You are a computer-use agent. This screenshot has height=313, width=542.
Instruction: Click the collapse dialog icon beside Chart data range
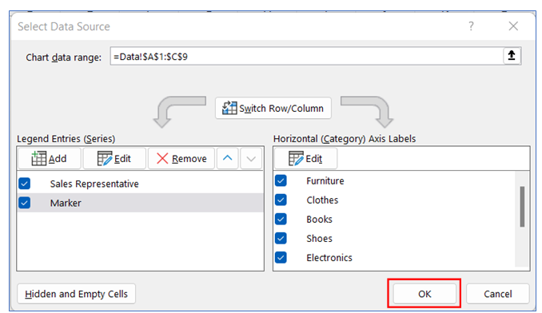[512, 56]
